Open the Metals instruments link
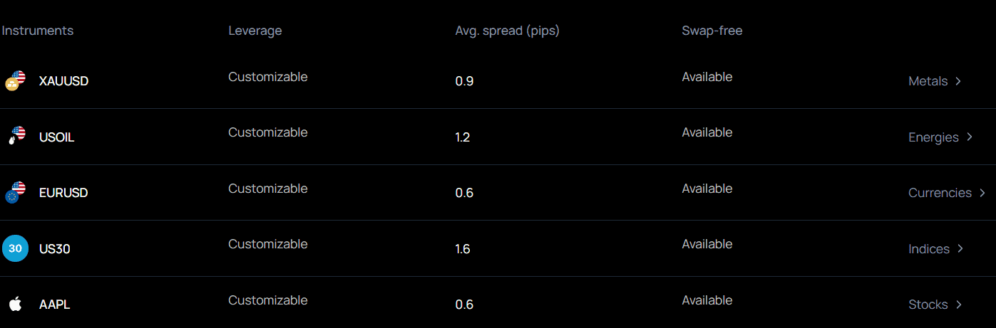This screenshot has width=996, height=328. pos(928,81)
